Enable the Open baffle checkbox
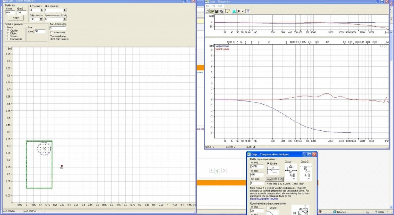Screen dimensions: 394x215 tap(52, 33)
